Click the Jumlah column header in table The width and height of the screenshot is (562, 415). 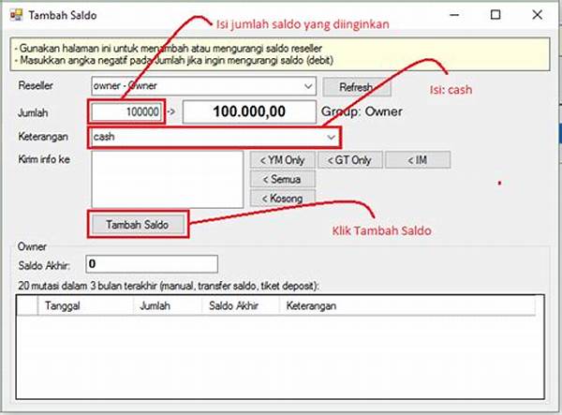coord(154,305)
